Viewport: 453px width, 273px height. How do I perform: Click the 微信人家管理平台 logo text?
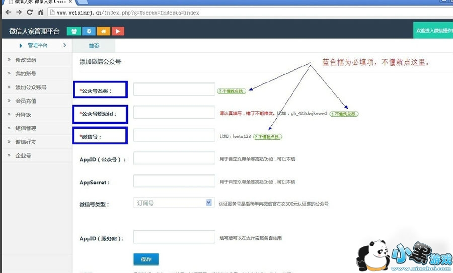[34, 31]
